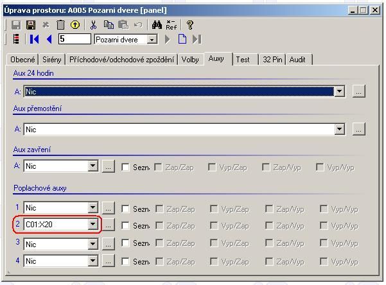This screenshot has height=285, width=386.
Task: Click the new blank page icon
Action: point(182,40)
